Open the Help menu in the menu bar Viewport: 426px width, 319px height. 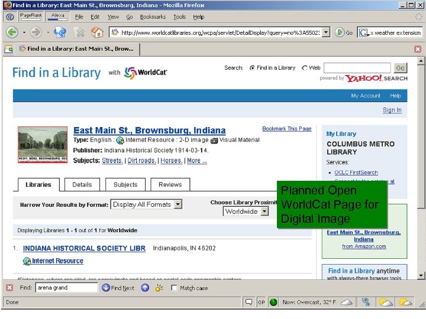199,17
